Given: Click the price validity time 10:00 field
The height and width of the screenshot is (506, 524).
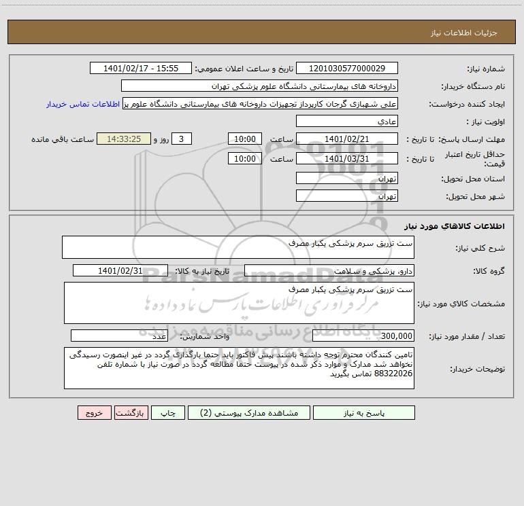Looking at the screenshot, I should (x=244, y=159).
